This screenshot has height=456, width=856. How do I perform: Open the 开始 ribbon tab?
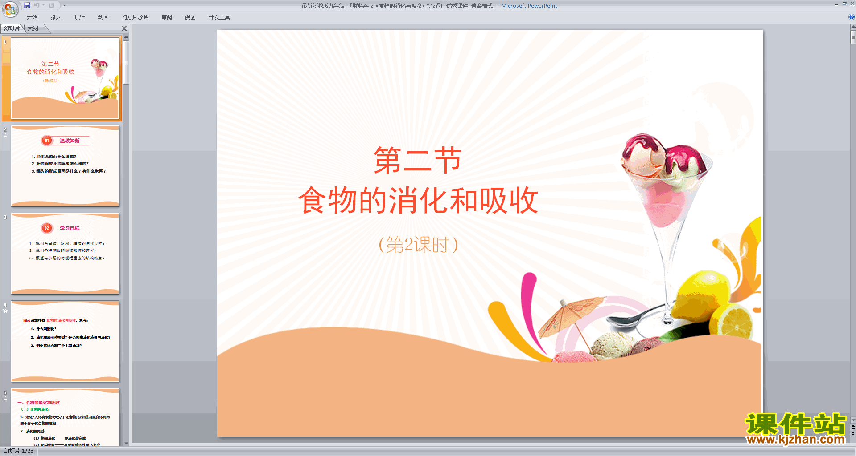click(x=33, y=17)
